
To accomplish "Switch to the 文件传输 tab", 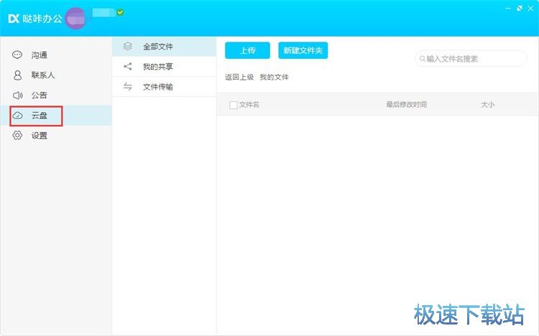I will [x=157, y=87].
